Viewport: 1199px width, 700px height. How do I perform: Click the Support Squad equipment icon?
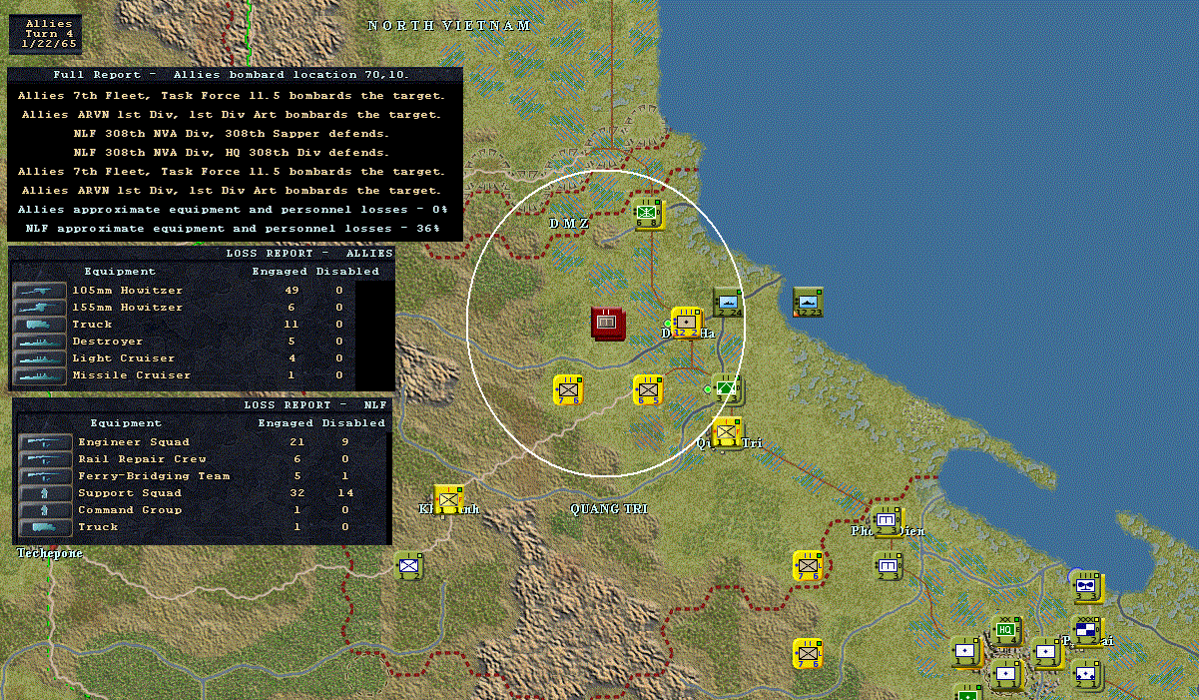point(44,493)
